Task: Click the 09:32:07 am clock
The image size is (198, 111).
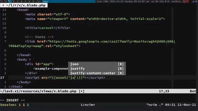Action: (141, 1)
